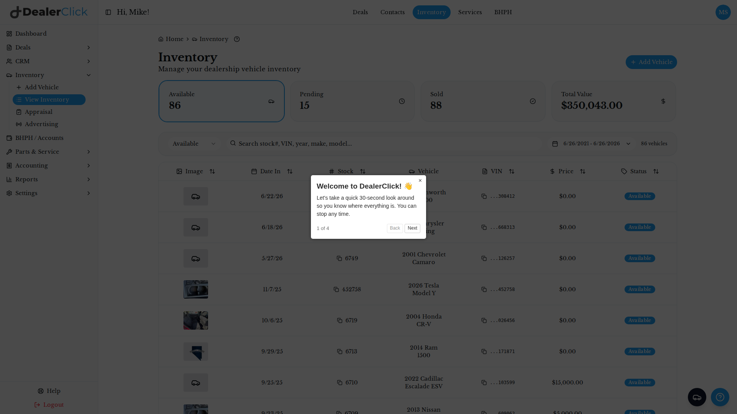Focus the inventory search field
This screenshot has height=414, width=737.
point(384,144)
